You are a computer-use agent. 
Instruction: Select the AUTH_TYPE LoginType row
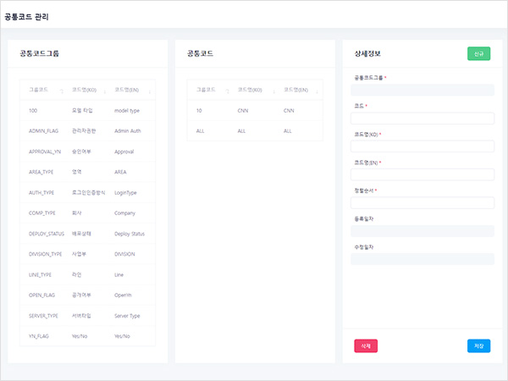87,192
